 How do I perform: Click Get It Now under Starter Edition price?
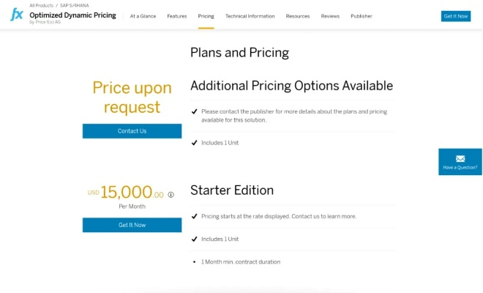point(132,225)
